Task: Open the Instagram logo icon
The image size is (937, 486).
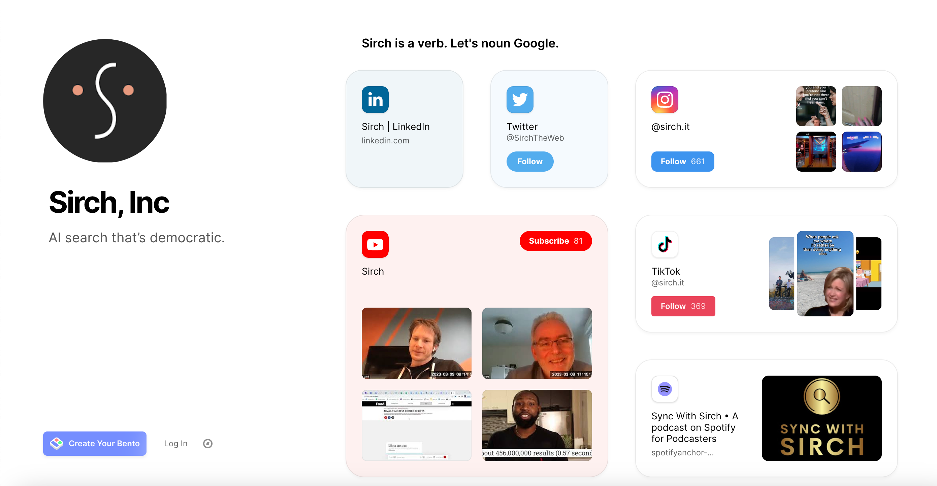Action: click(665, 100)
